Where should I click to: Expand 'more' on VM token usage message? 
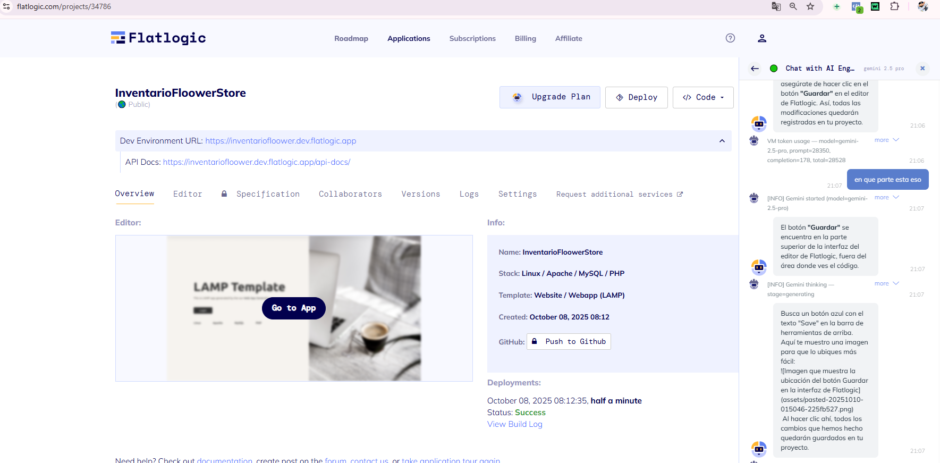886,140
